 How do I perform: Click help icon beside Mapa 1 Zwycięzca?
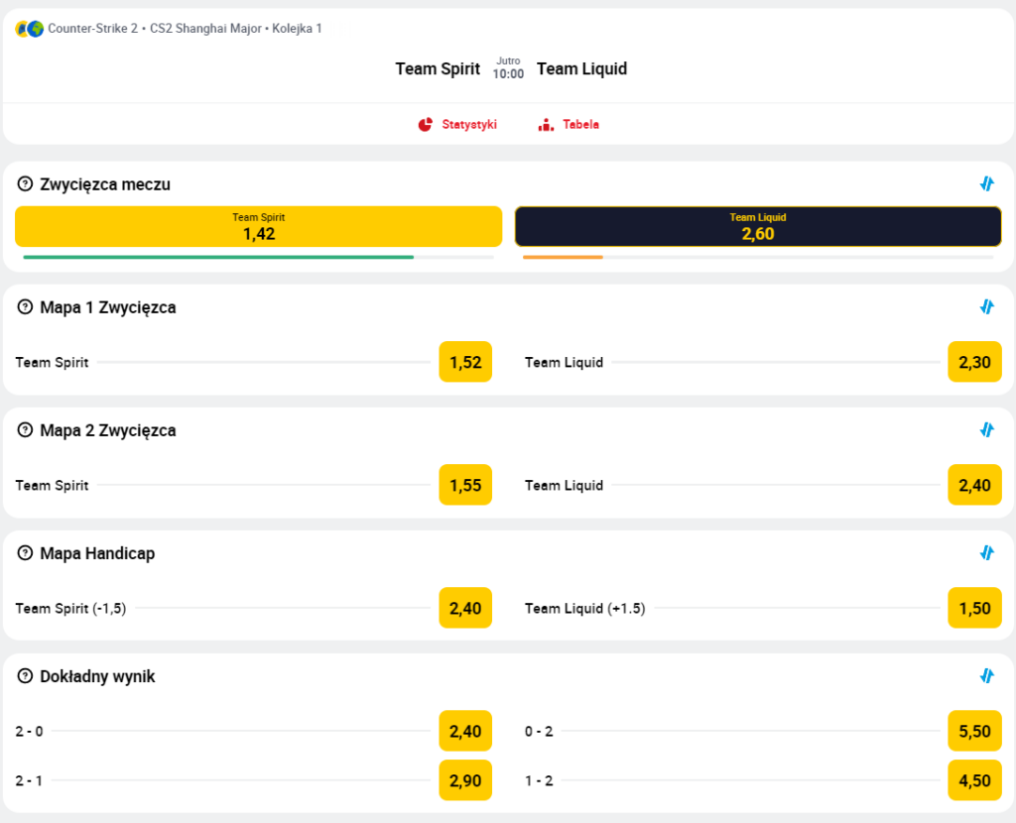pyautogui.click(x=26, y=307)
